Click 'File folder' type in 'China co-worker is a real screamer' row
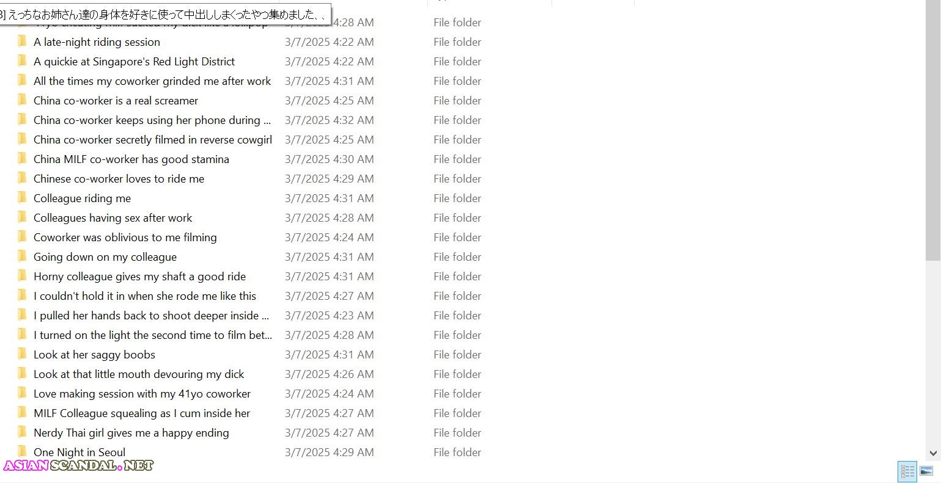 [457, 100]
